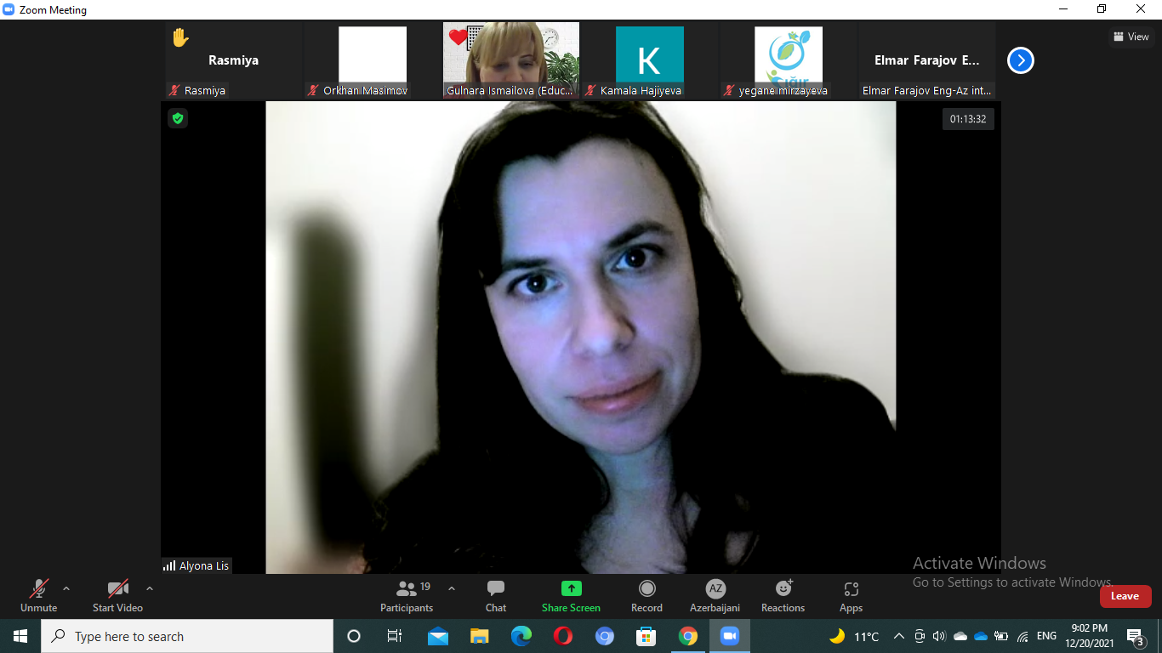Expand audio options arrow beside Unmute
Viewport: 1162px width, 653px height.
click(x=66, y=588)
